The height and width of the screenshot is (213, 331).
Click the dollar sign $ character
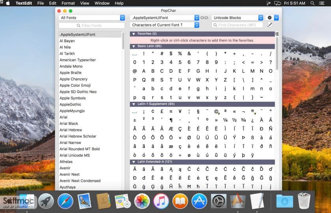pos(171,54)
